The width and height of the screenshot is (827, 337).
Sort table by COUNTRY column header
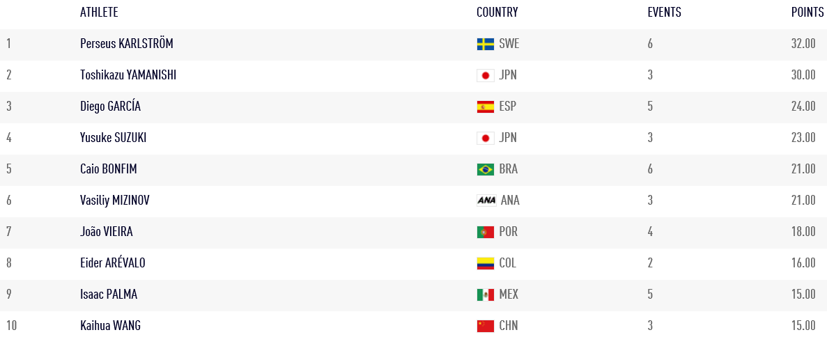point(497,12)
